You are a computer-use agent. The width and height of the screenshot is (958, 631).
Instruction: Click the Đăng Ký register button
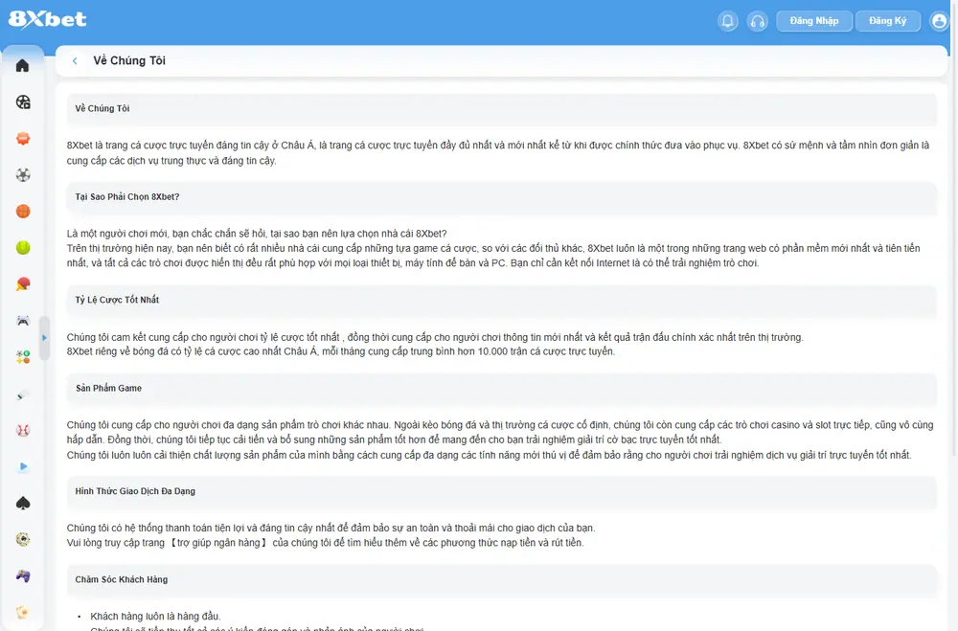coord(888,21)
